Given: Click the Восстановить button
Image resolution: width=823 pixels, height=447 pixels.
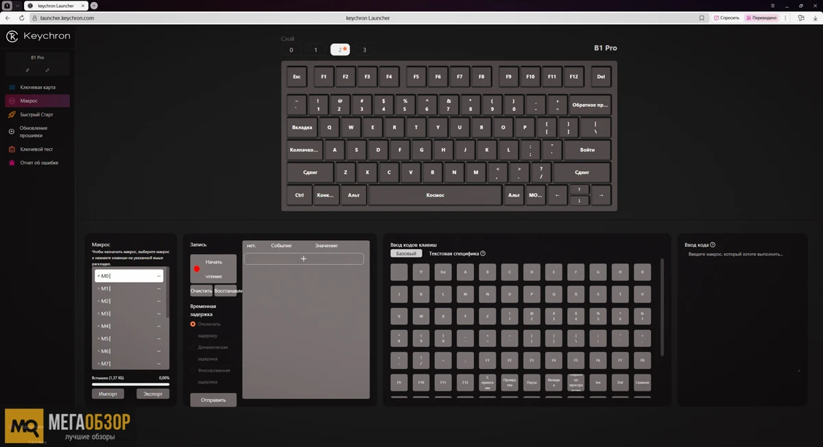Looking at the screenshot, I should tap(226, 291).
